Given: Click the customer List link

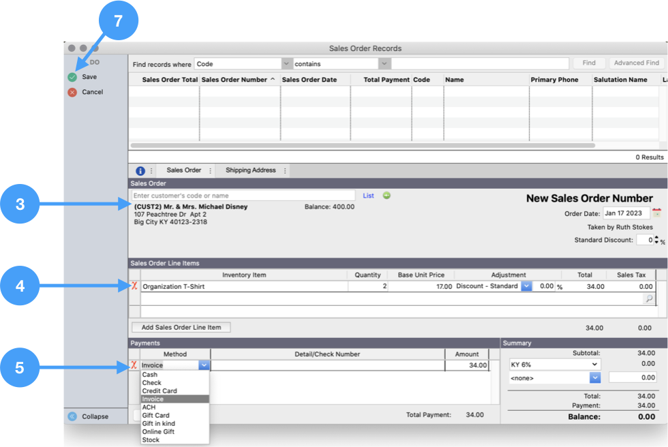Looking at the screenshot, I should pyautogui.click(x=368, y=196).
